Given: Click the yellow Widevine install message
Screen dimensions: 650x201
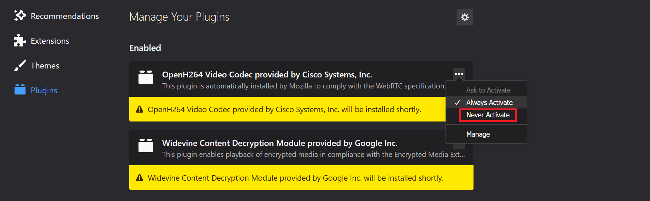Looking at the screenshot, I should 295,178.
